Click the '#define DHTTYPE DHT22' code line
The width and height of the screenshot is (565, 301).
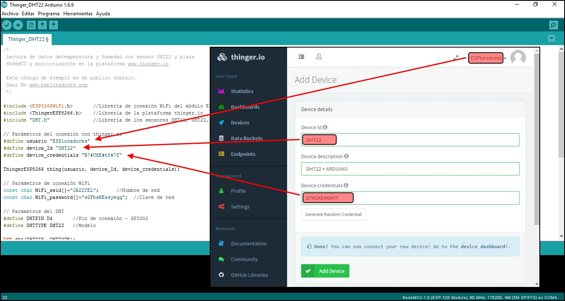(50, 225)
